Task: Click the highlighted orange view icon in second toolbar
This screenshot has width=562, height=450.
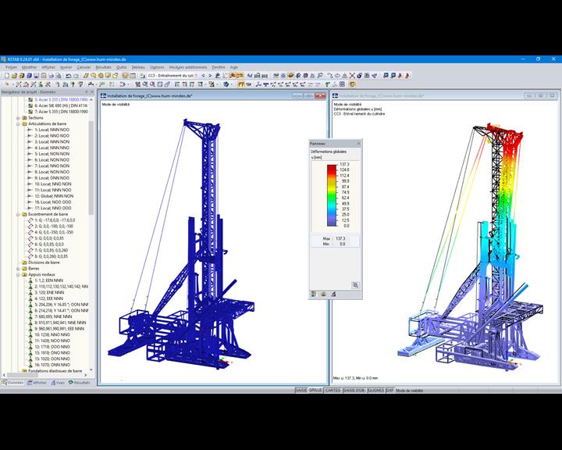Action: tap(241, 84)
